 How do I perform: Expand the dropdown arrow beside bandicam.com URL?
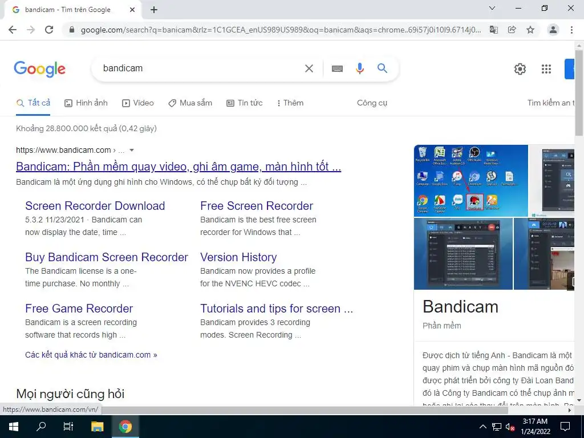[132, 150]
